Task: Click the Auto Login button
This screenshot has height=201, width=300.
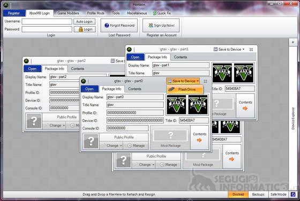Action: point(85,21)
